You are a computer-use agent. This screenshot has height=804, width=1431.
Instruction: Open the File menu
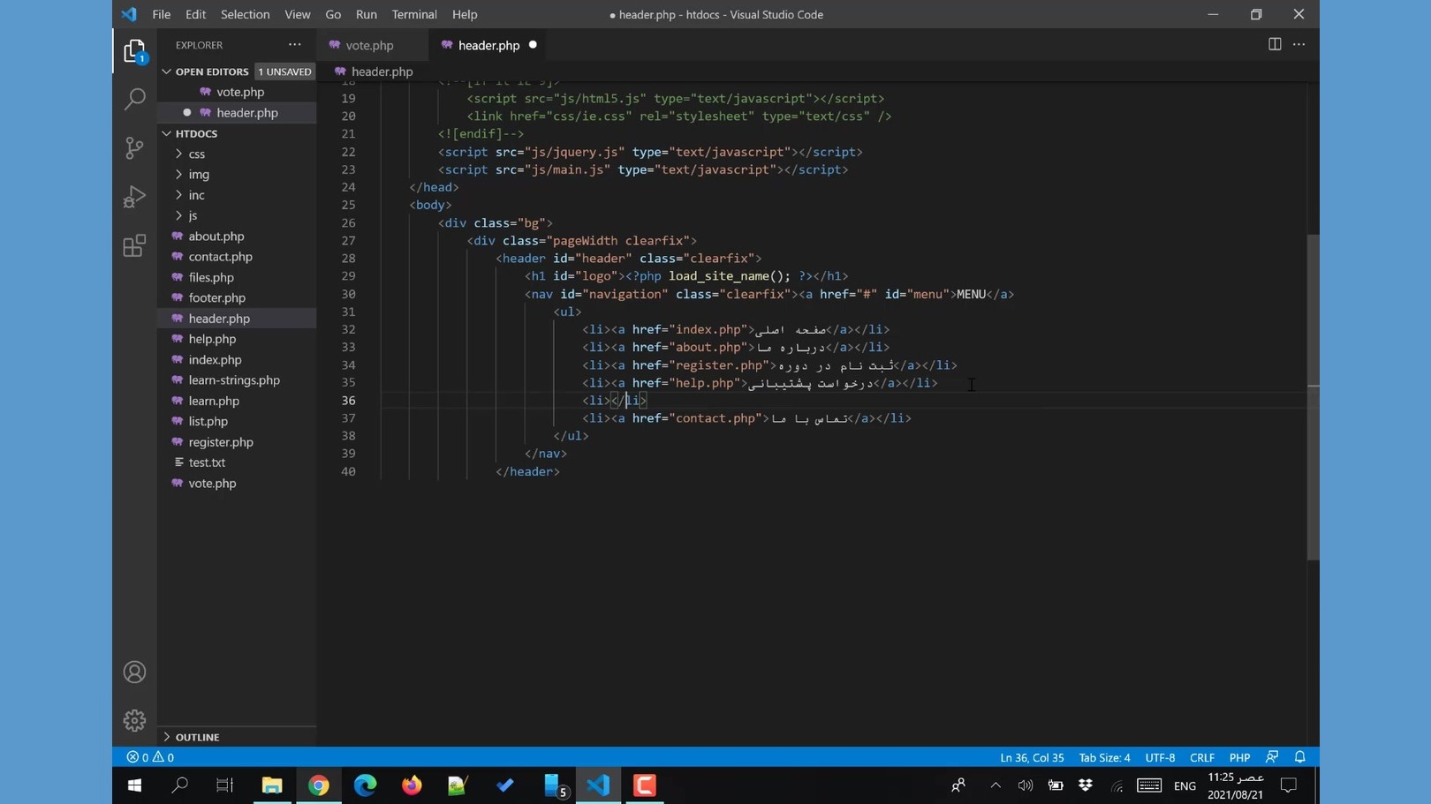162,14
